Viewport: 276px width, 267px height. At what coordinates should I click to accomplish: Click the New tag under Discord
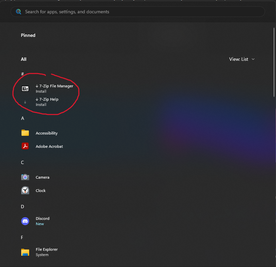[x=40, y=224]
